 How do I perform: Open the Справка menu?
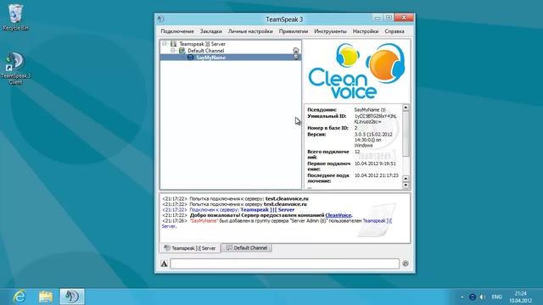395,31
